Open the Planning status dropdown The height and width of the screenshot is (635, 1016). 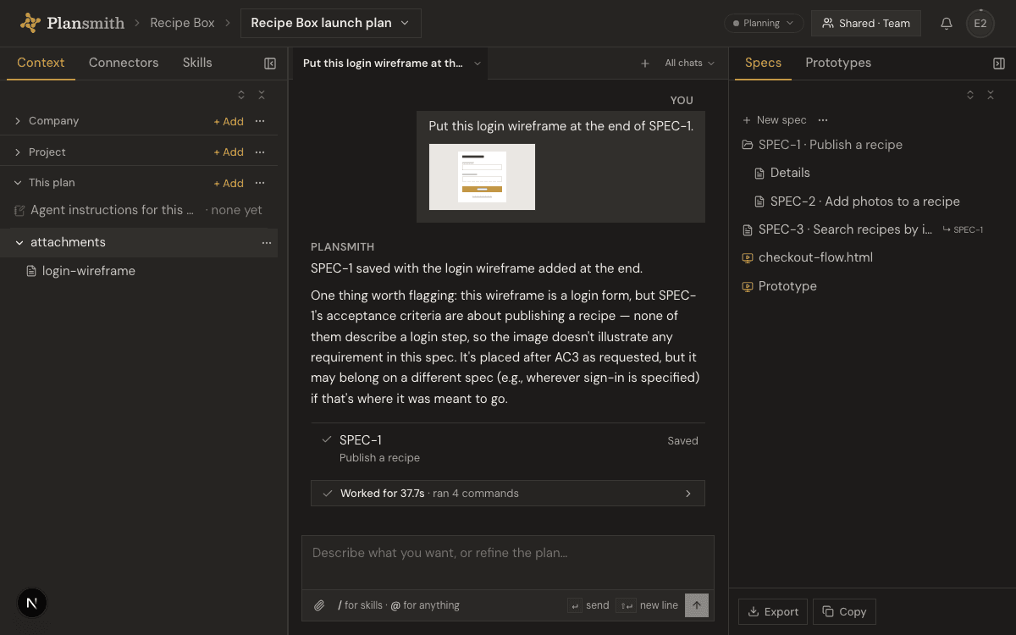tap(764, 24)
